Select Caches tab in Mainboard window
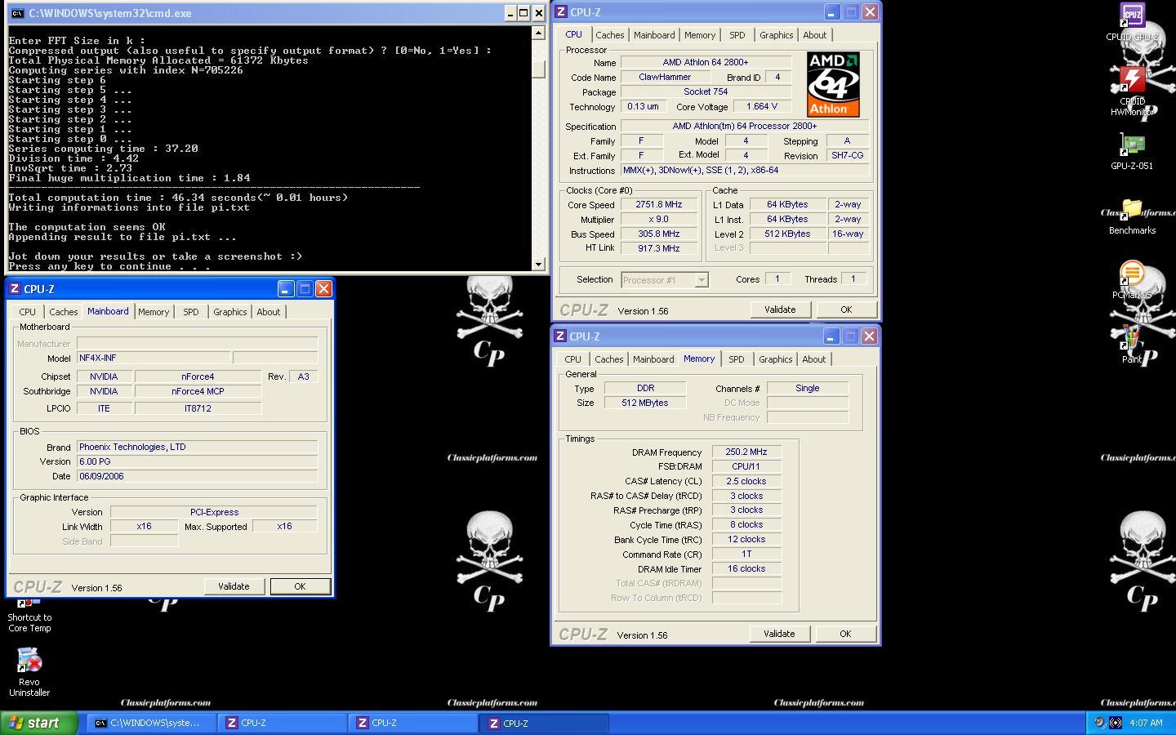This screenshot has height=735, width=1176. coord(63,312)
